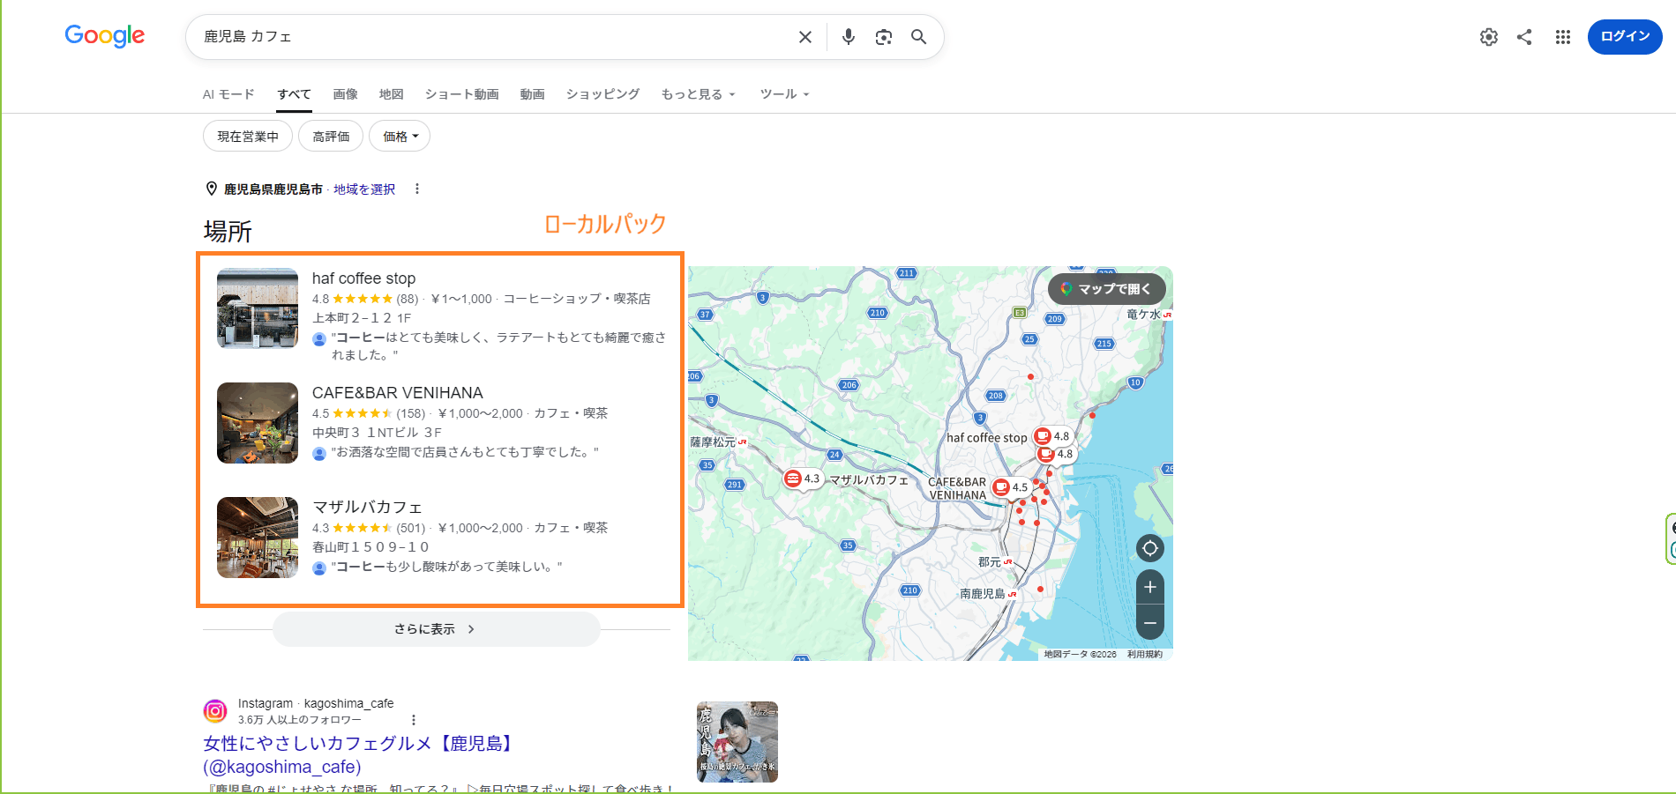Image resolution: width=1676 pixels, height=794 pixels.
Task: Open the Google apps grid icon
Action: 1563,37
